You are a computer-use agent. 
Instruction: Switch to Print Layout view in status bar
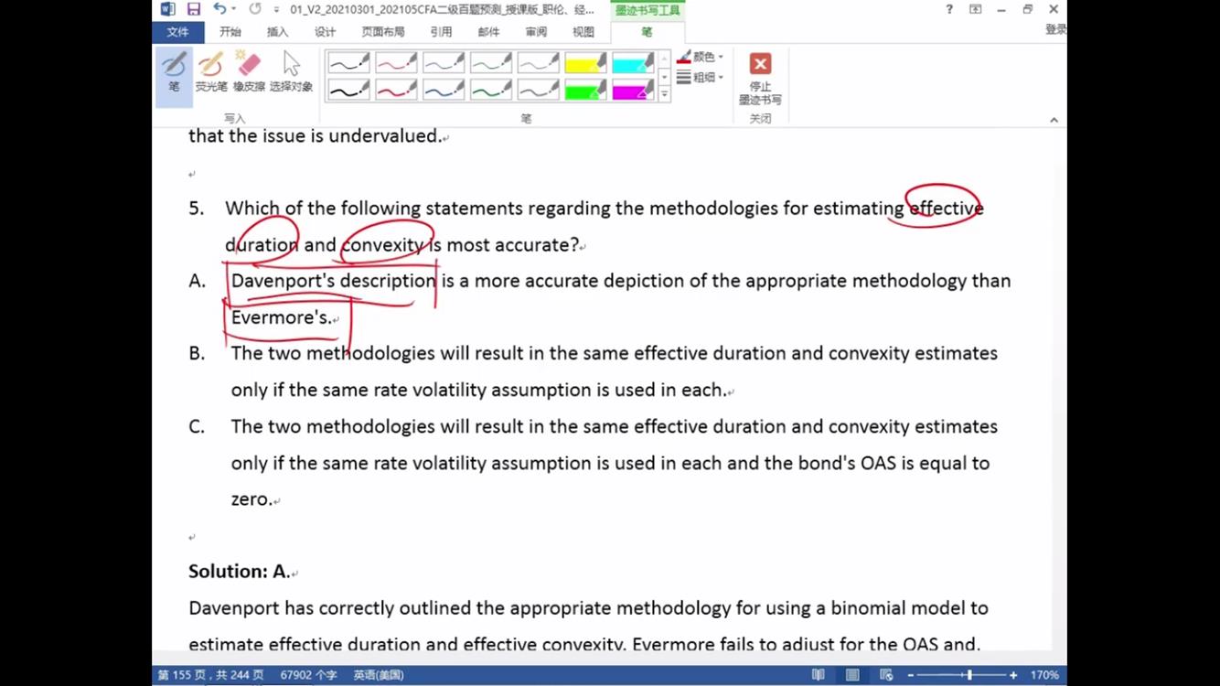click(x=852, y=675)
